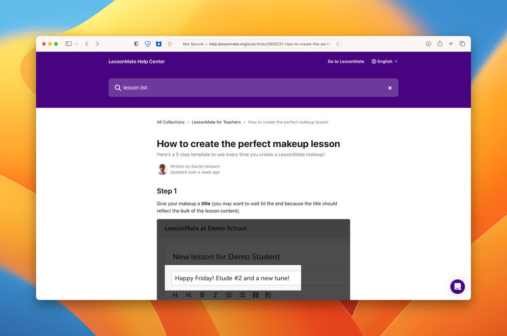Image resolution: width=507 pixels, height=336 pixels.
Task: Open Safari's Downloads icon
Action: tap(429, 44)
